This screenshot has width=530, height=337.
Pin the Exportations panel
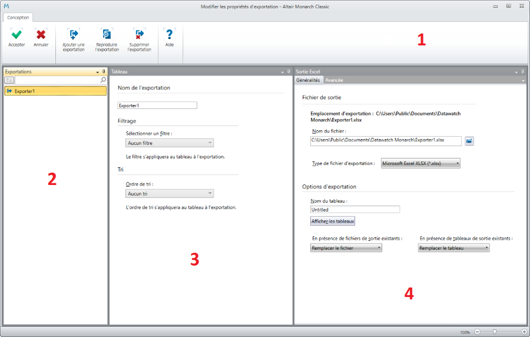tap(104, 72)
